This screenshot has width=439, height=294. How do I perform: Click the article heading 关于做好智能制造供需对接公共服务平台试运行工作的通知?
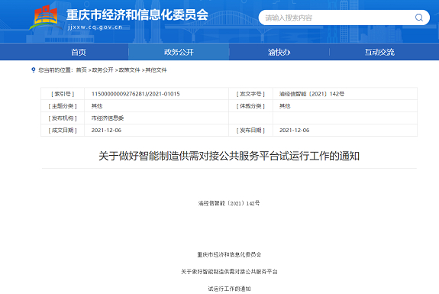pos(229,156)
